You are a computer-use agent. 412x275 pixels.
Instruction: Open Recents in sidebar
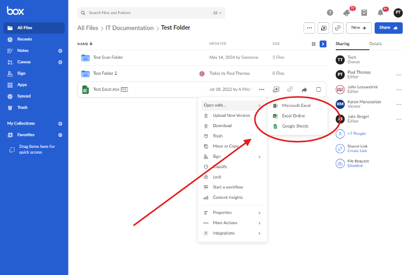pyautogui.click(x=24, y=39)
